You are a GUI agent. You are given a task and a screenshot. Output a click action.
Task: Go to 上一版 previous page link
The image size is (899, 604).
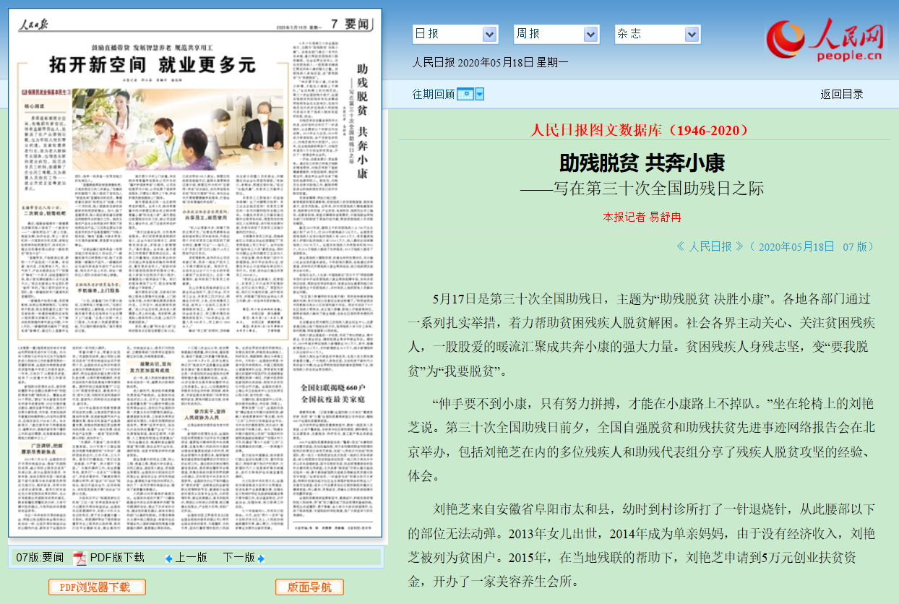[191, 558]
